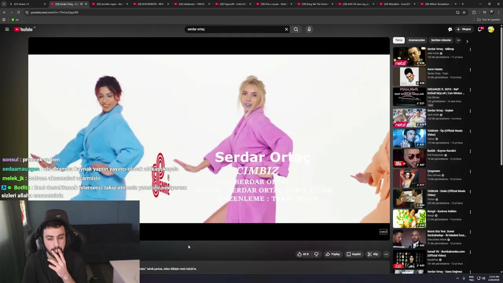
Task: Open options for TARKAN - Dudu video
Action: [x=470, y=192]
